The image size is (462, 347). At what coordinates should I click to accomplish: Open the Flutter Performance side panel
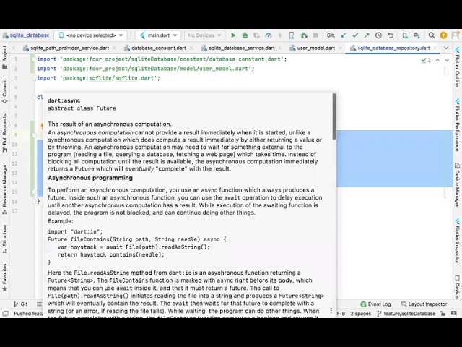[x=457, y=125]
